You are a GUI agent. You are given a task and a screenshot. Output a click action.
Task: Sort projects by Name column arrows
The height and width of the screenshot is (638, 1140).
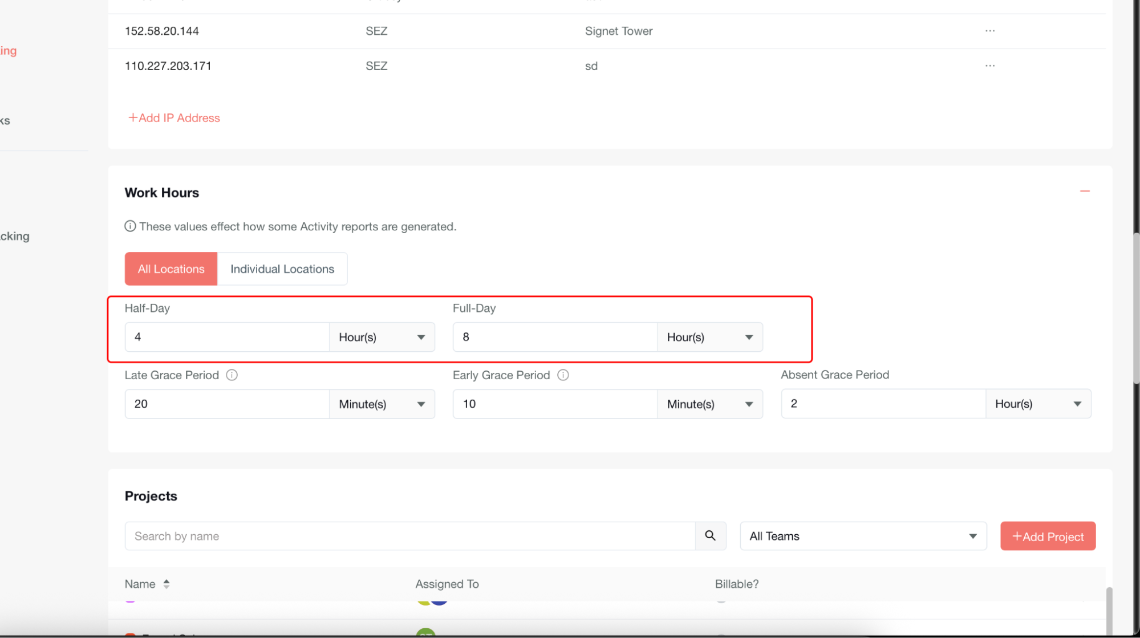[x=166, y=584]
